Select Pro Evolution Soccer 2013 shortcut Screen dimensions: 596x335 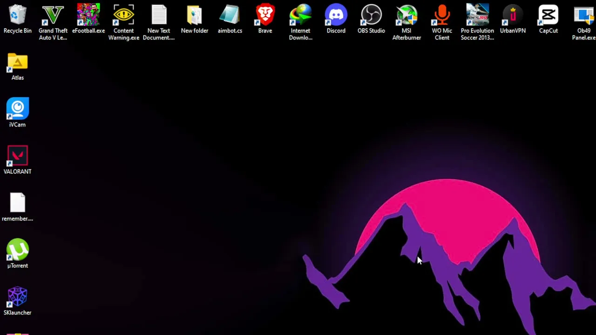(478, 22)
